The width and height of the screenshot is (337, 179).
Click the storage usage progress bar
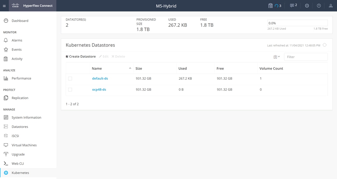tap(298, 23)
